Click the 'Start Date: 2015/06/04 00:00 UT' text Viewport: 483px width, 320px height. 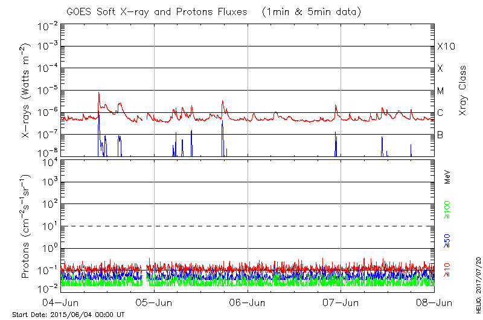coord(68,315)
